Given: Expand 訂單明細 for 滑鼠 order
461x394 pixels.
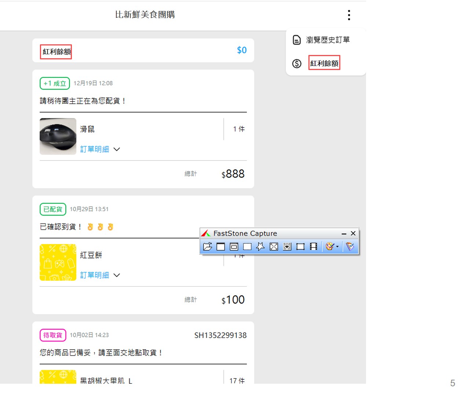Looking at the screenshot, I should point(100,149).
